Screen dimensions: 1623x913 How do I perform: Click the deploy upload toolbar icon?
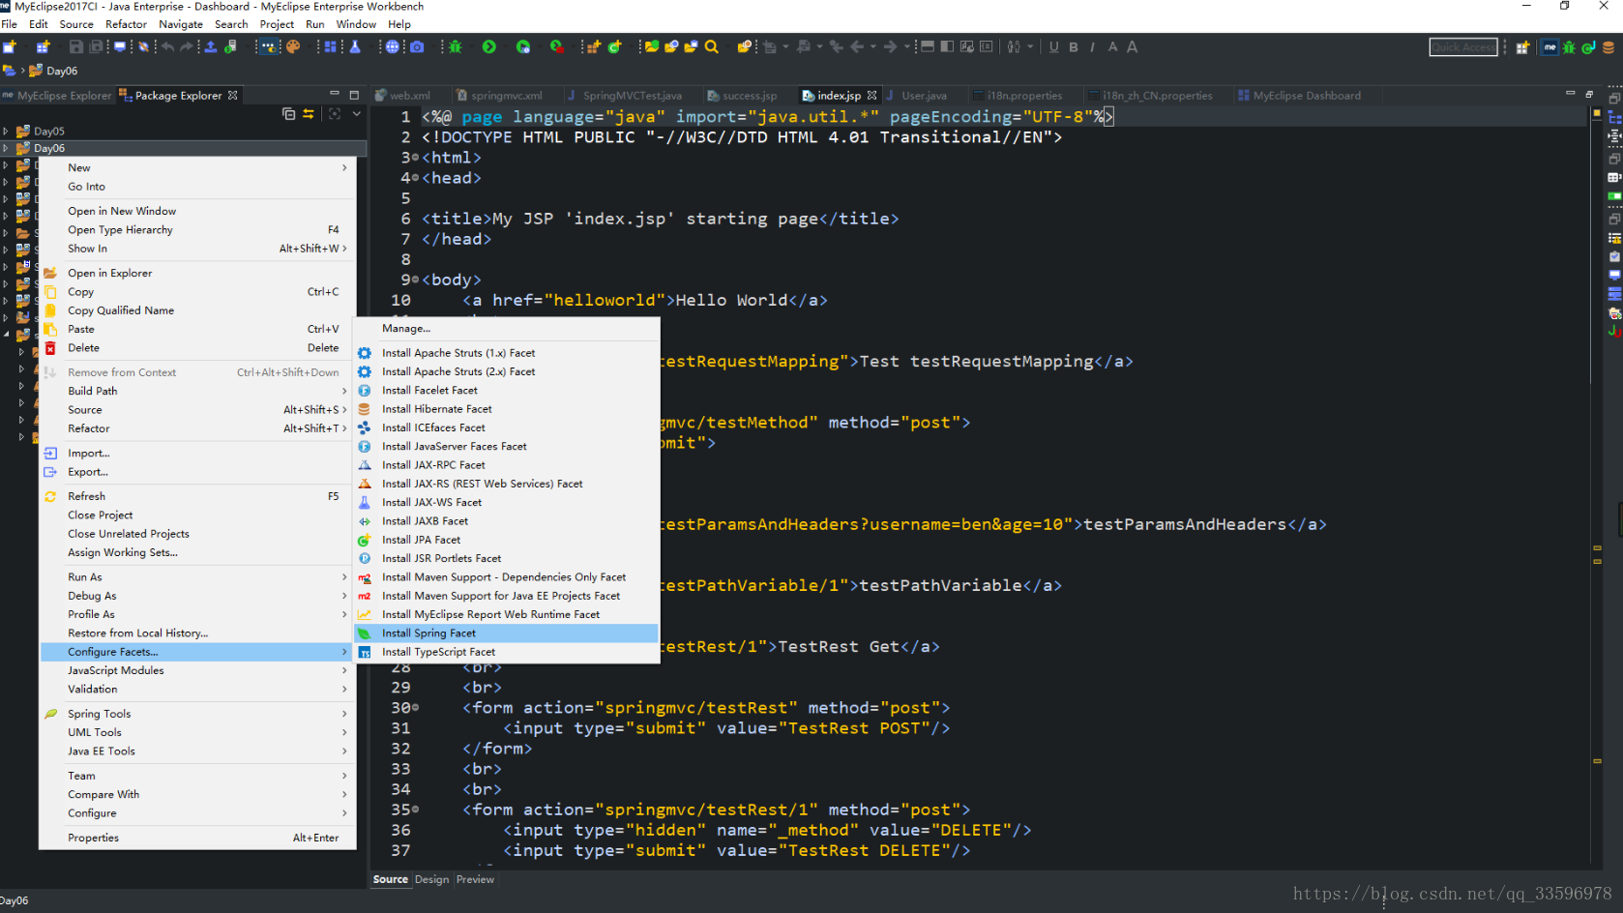point(210,46)
